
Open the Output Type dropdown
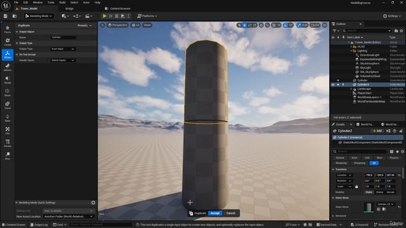pos(63,49)
